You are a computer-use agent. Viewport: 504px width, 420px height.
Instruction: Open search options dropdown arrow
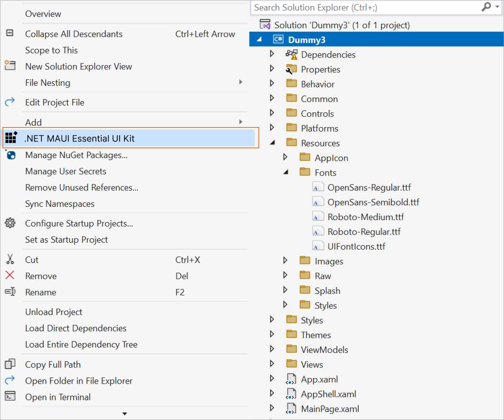[x=497, y=7]
